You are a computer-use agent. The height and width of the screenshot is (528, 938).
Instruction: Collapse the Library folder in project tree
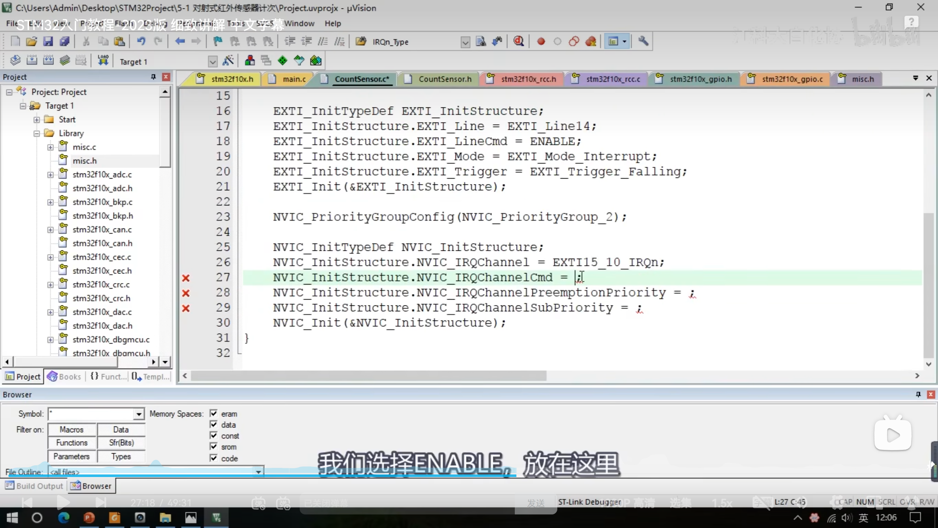coord(37,133)
